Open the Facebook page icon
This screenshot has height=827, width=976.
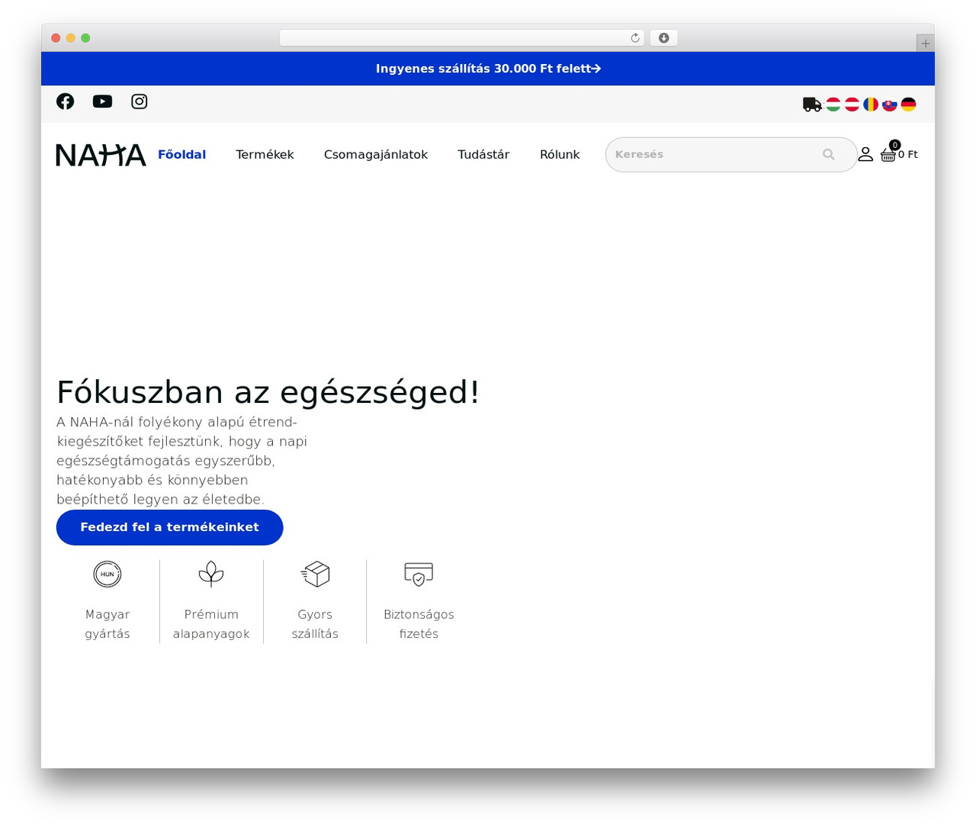coord(66,101)
